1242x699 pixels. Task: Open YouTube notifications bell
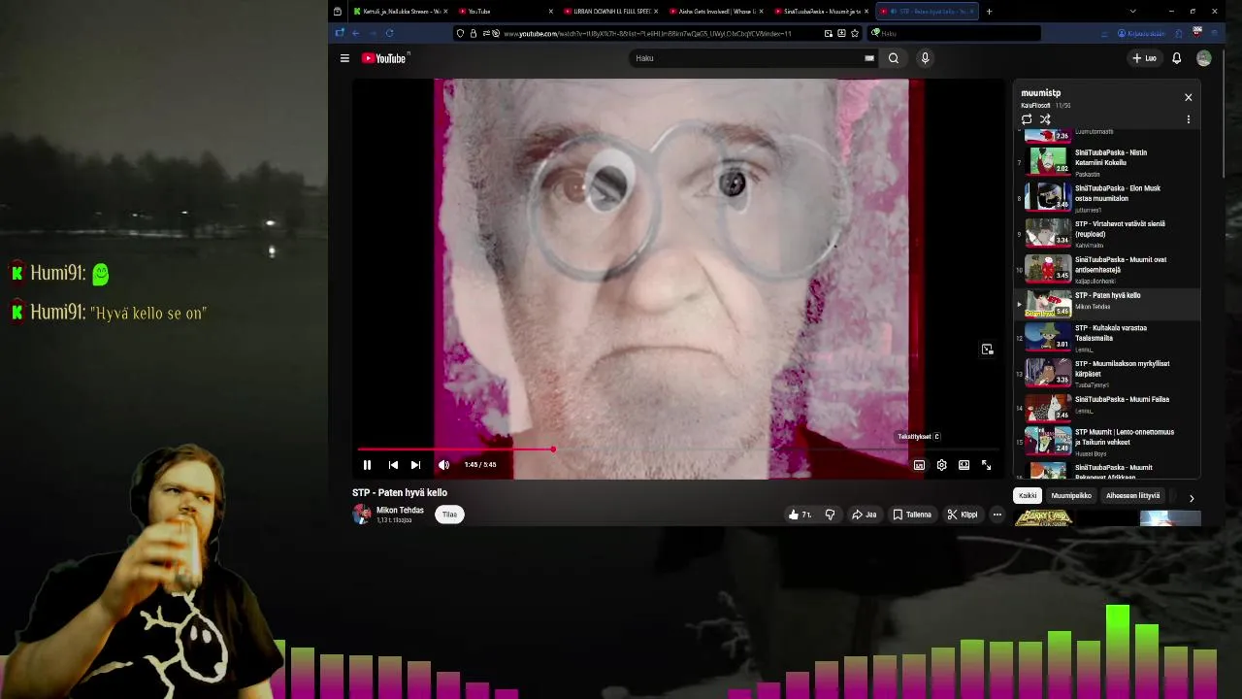(1176, 58)
